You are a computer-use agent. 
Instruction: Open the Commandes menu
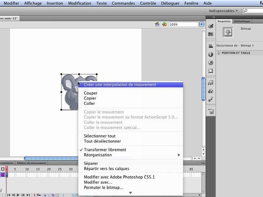click(123, 3)
